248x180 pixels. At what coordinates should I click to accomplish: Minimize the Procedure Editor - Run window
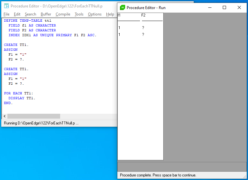pos(210,7)
